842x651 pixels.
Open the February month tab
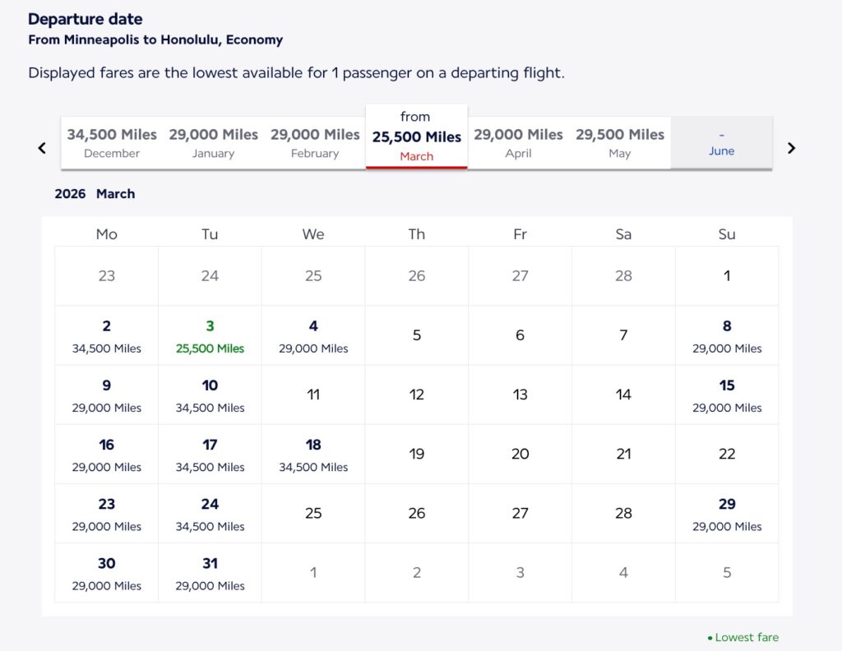(315, 142)
